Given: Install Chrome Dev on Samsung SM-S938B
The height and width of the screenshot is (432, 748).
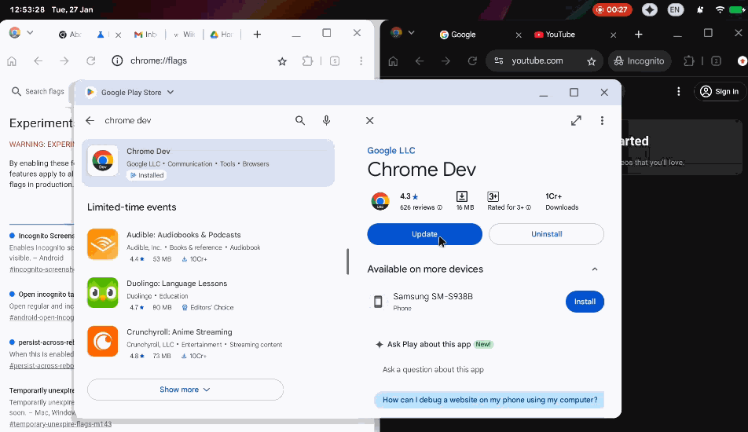Looking at the screenshot, I should (585, 302).
